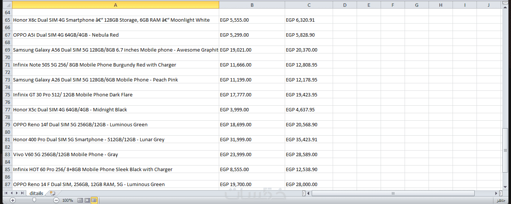Select the EGP 6,320.91 cell

pyautogui.click(x=309, y=20)
